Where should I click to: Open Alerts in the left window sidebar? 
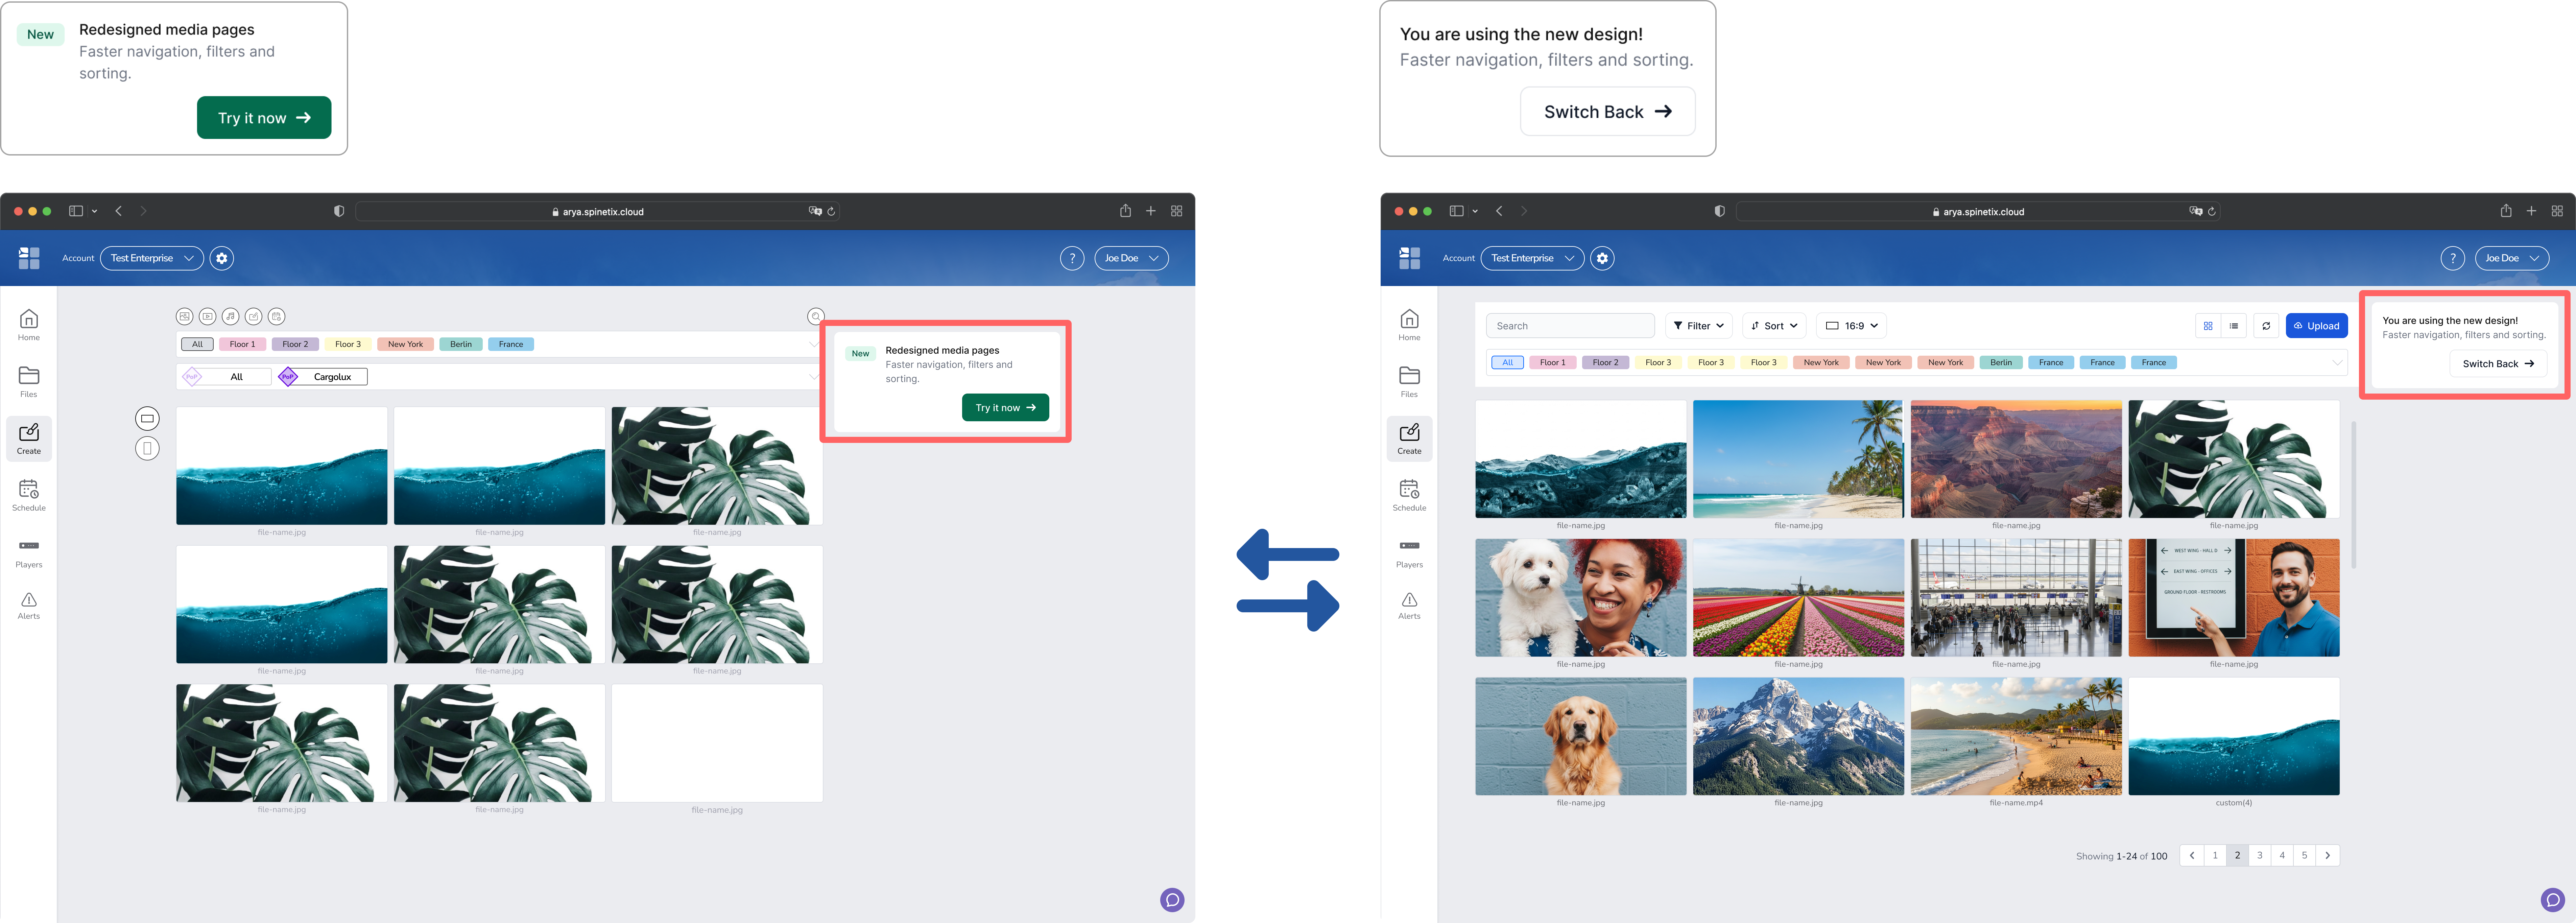tap(29, 606)
